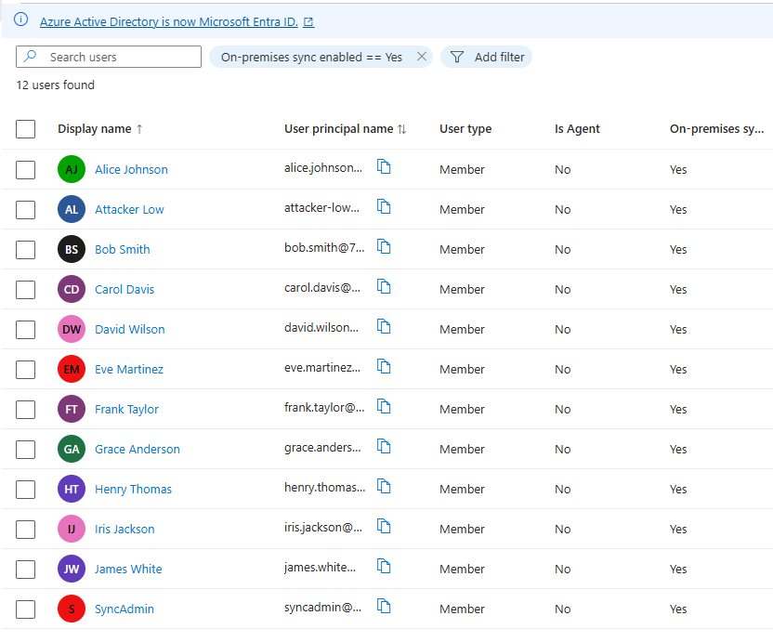
Task: Select the SyncAdmin row checkbox
Action: click(26, 609)
